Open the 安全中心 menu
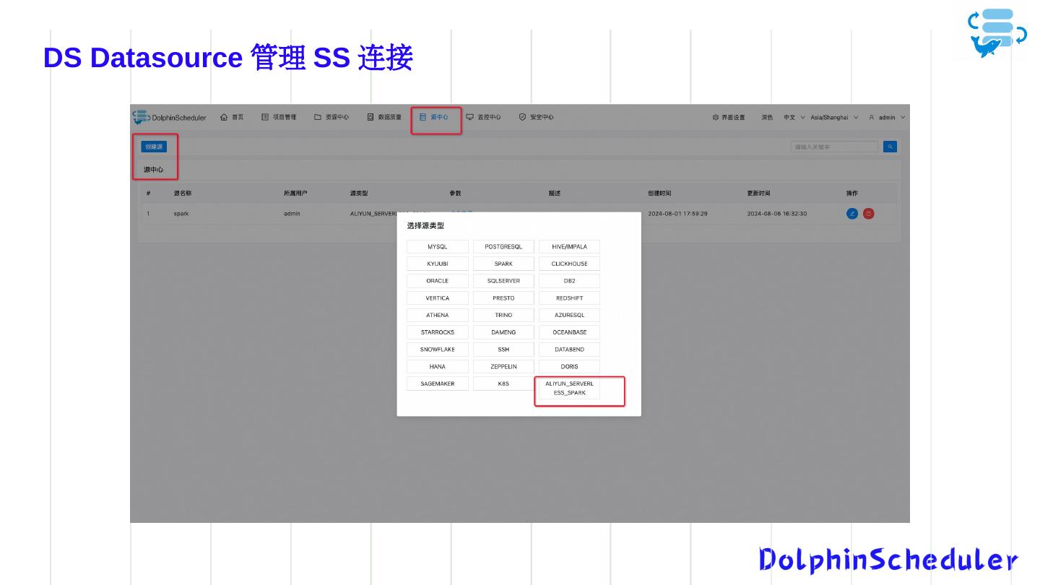This screenshot has width=1040, height=585. click(537, 117)
